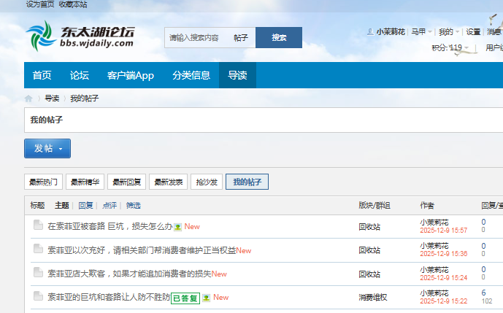Open post 索菲亚的巨坑和套路让人防不胜防

click(109, 297)
